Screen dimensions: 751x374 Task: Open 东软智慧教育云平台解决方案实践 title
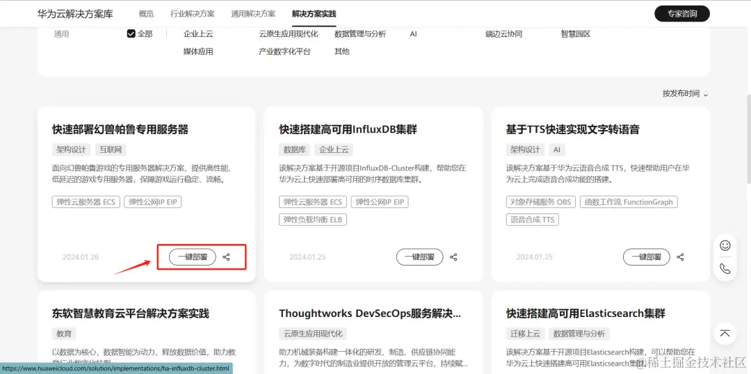coord(131,314)
